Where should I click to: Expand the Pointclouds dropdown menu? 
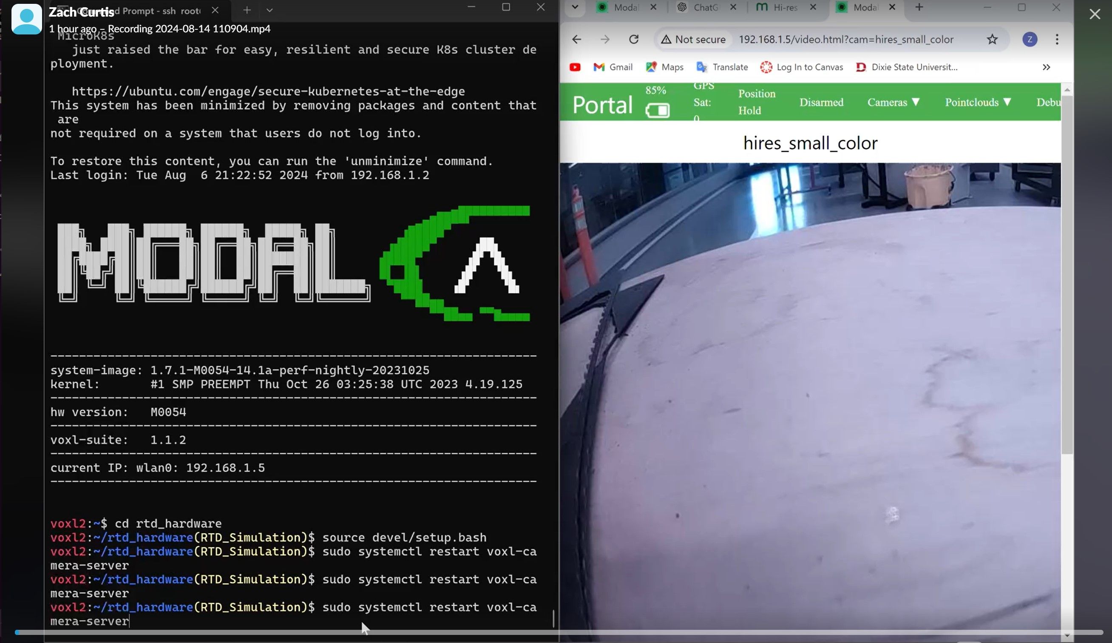coord(977,102)
